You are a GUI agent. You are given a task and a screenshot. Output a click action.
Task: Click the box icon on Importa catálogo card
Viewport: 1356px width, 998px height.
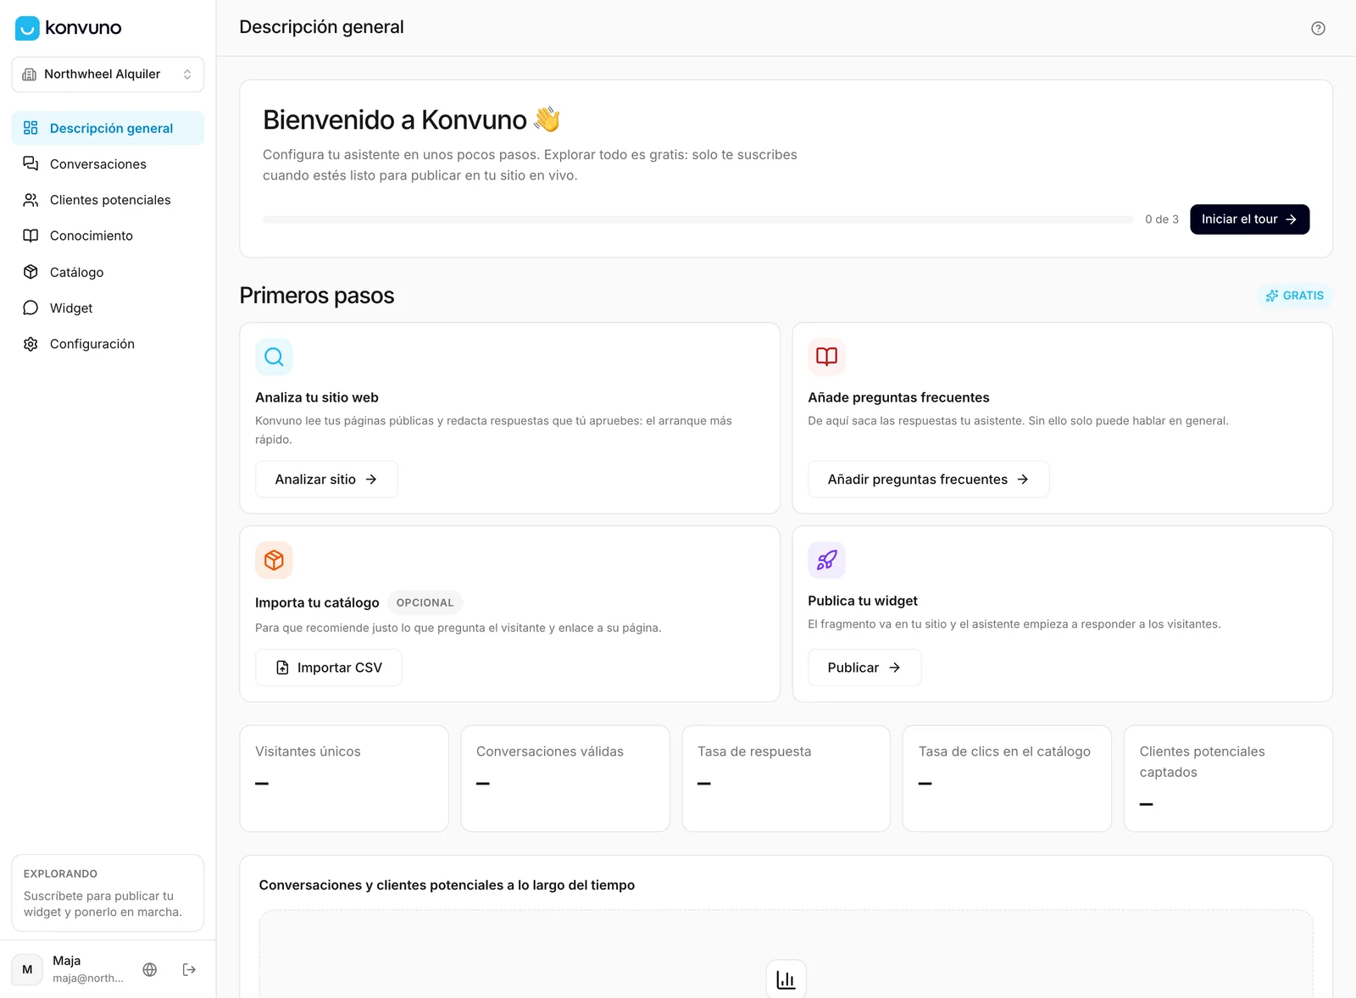(x=274, y=560)
